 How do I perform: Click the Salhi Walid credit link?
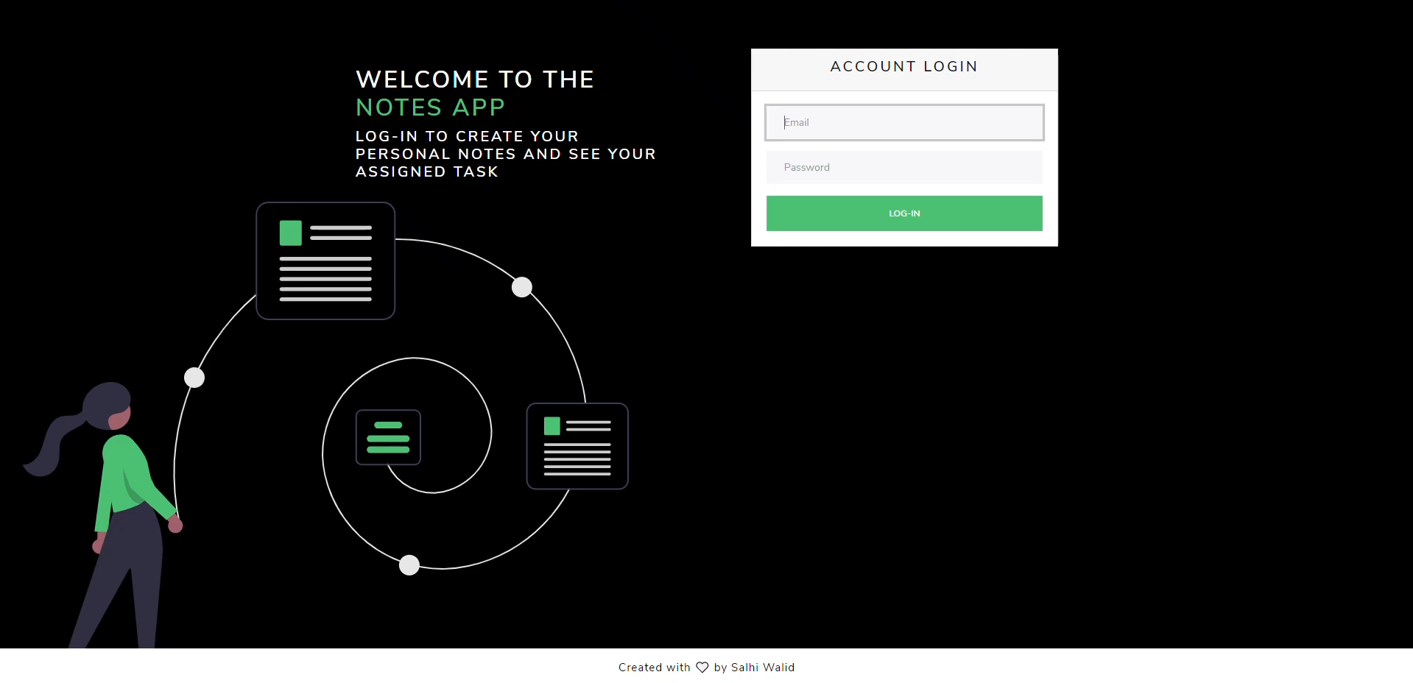pyautogui.click(x=762, y=668)
